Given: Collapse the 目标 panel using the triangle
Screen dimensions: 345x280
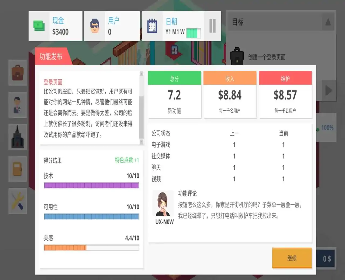Looking at the screenshot, I should point(328,22).
